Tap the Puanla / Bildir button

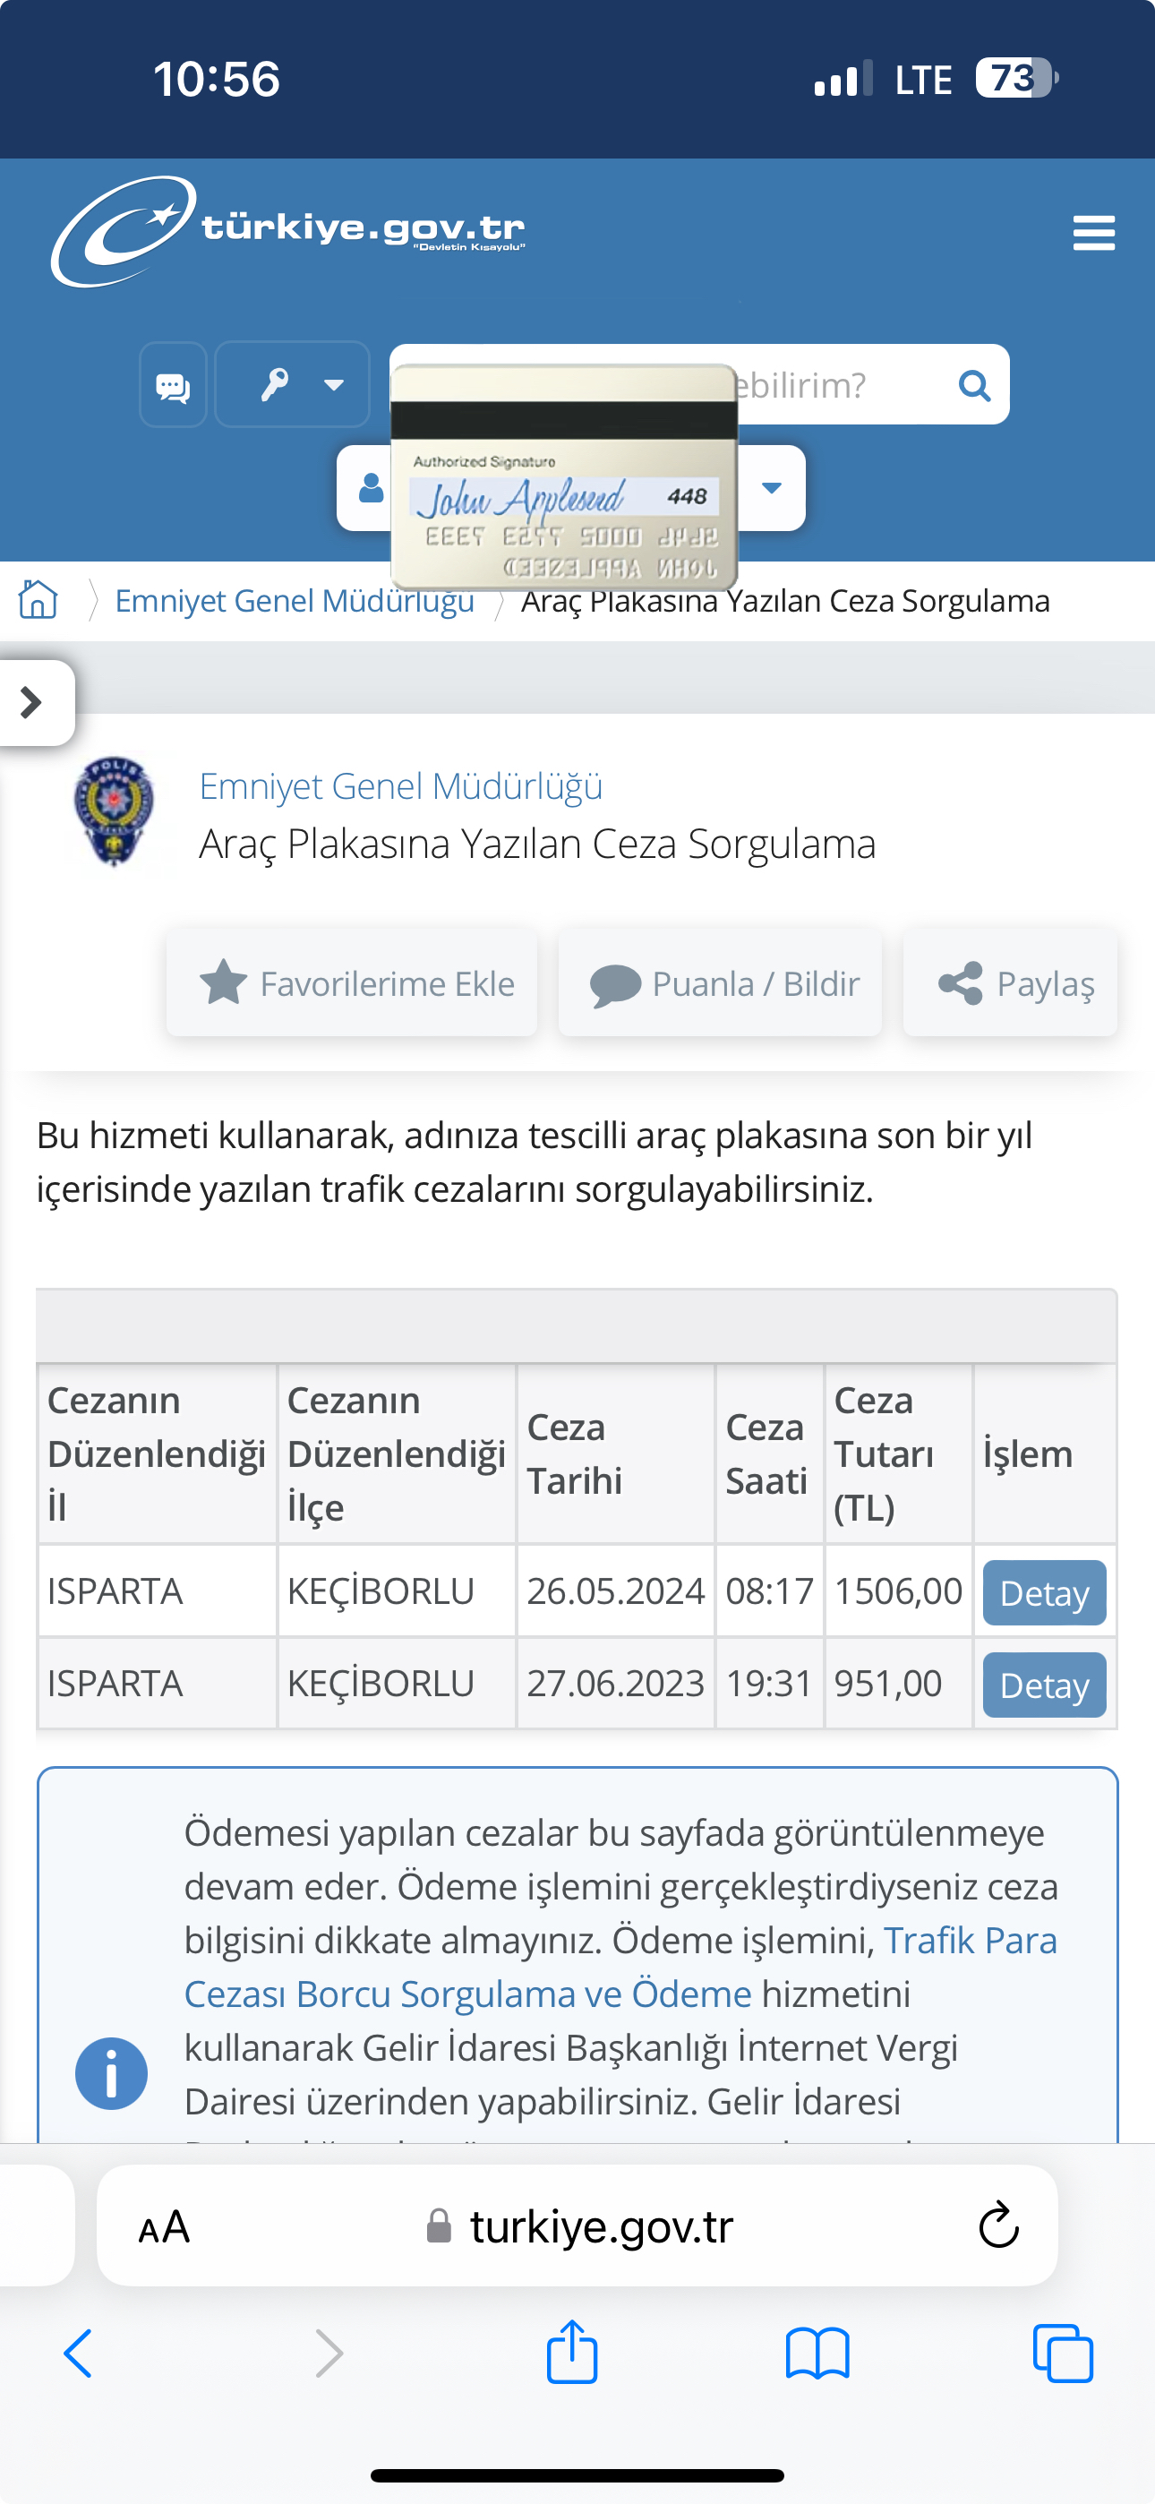(x=721, y=982)
